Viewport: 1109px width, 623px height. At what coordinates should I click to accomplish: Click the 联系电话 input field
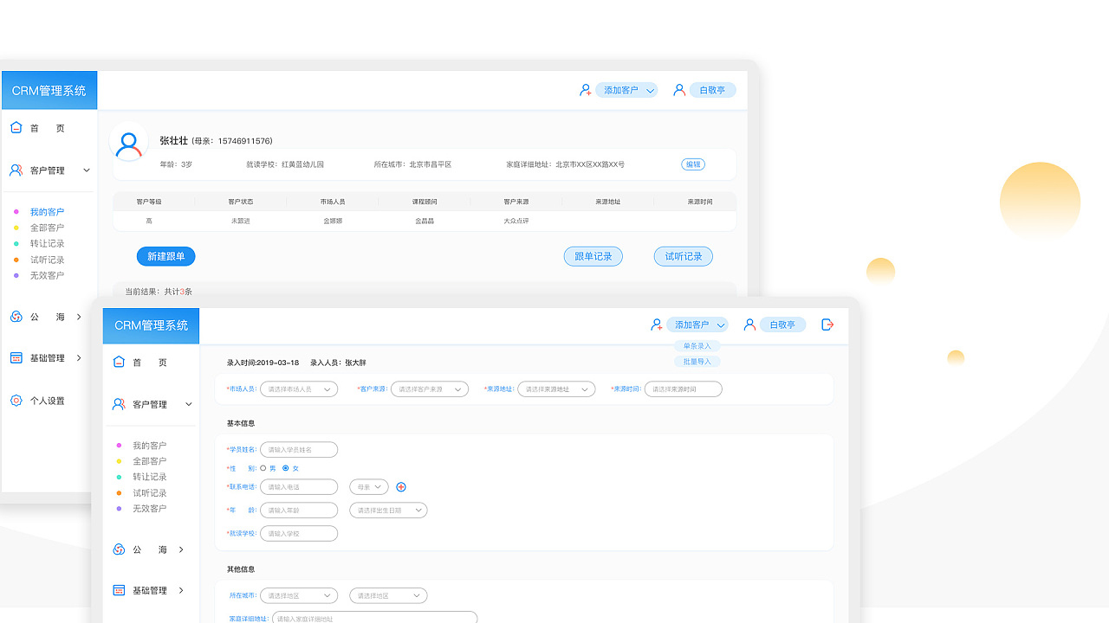299,487
